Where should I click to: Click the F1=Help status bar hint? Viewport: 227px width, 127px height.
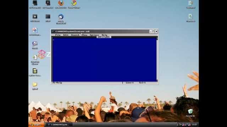[57, 83]
